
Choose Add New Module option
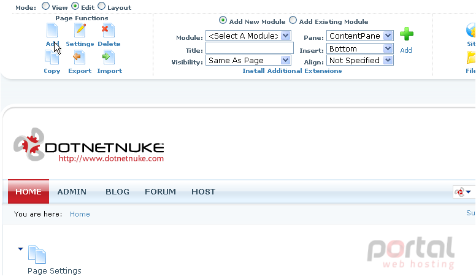pyautogui.click(x=223, y=20)
